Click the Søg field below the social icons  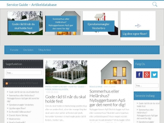coord(147,86)
